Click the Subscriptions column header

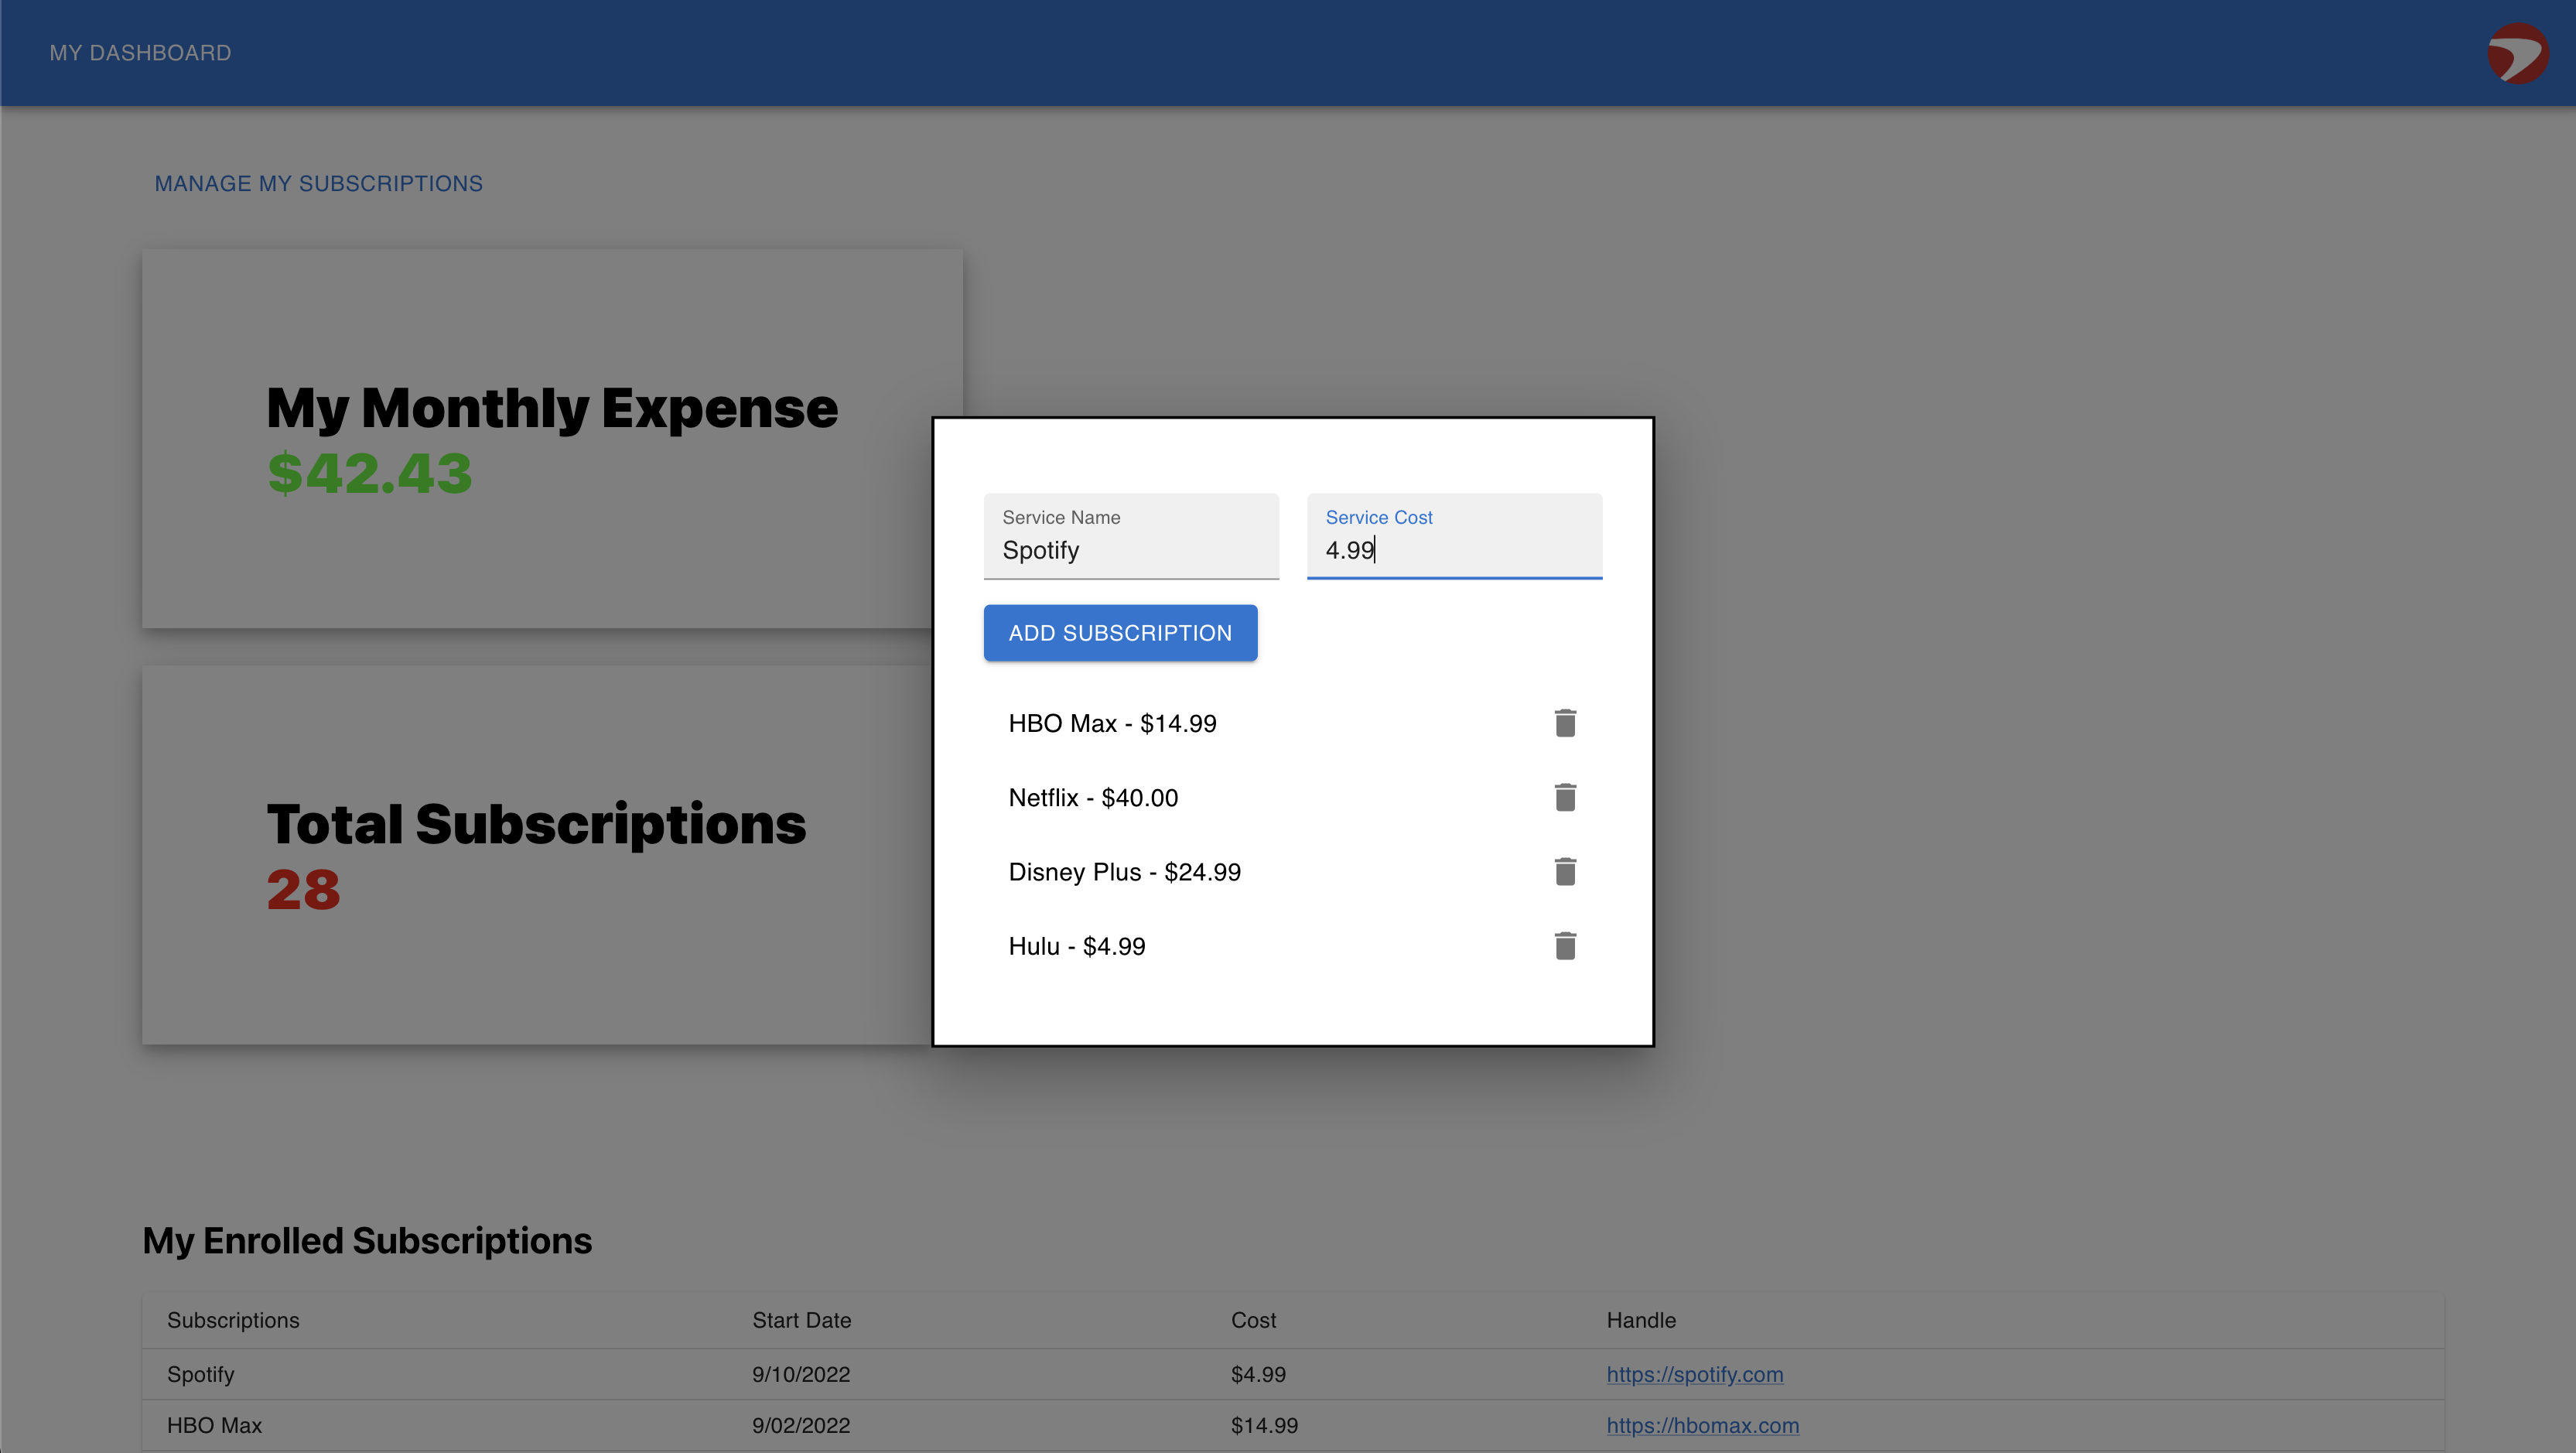pos(233,1320)
